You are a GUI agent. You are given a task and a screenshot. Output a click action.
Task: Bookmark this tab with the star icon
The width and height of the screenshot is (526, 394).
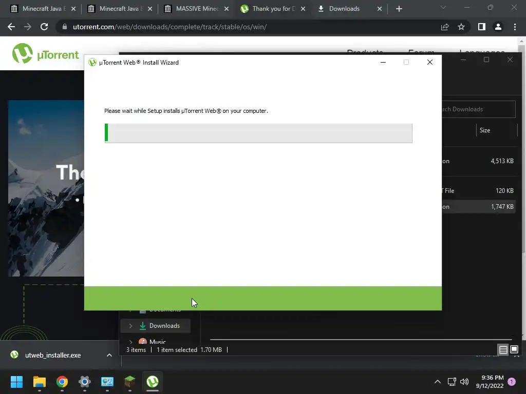(x=461, y=27)
